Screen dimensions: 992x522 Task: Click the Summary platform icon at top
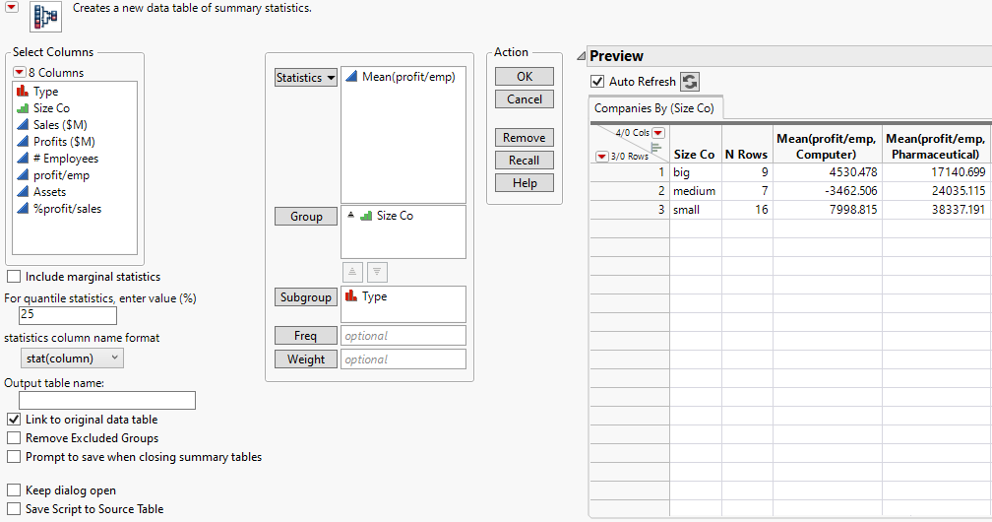tap(45, 17)
